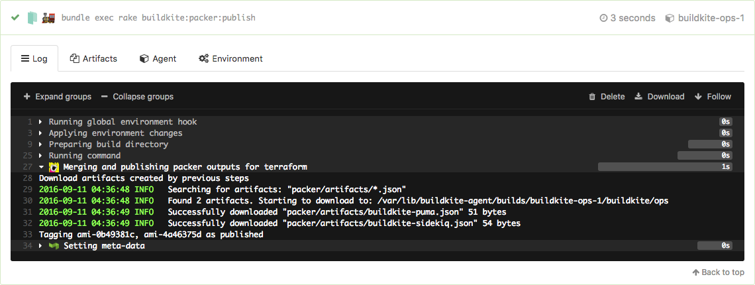
Task: Open the Environment tab
Action: tap(230, 58)
